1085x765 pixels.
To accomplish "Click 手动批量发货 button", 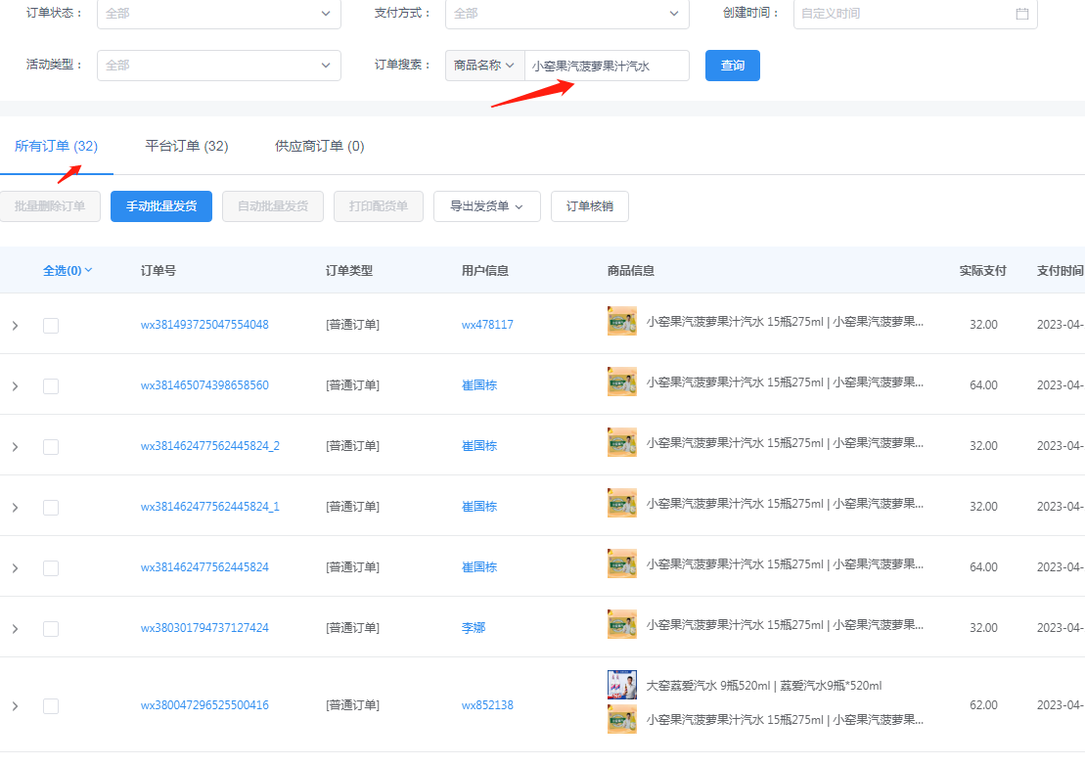I will pos(161,206).
